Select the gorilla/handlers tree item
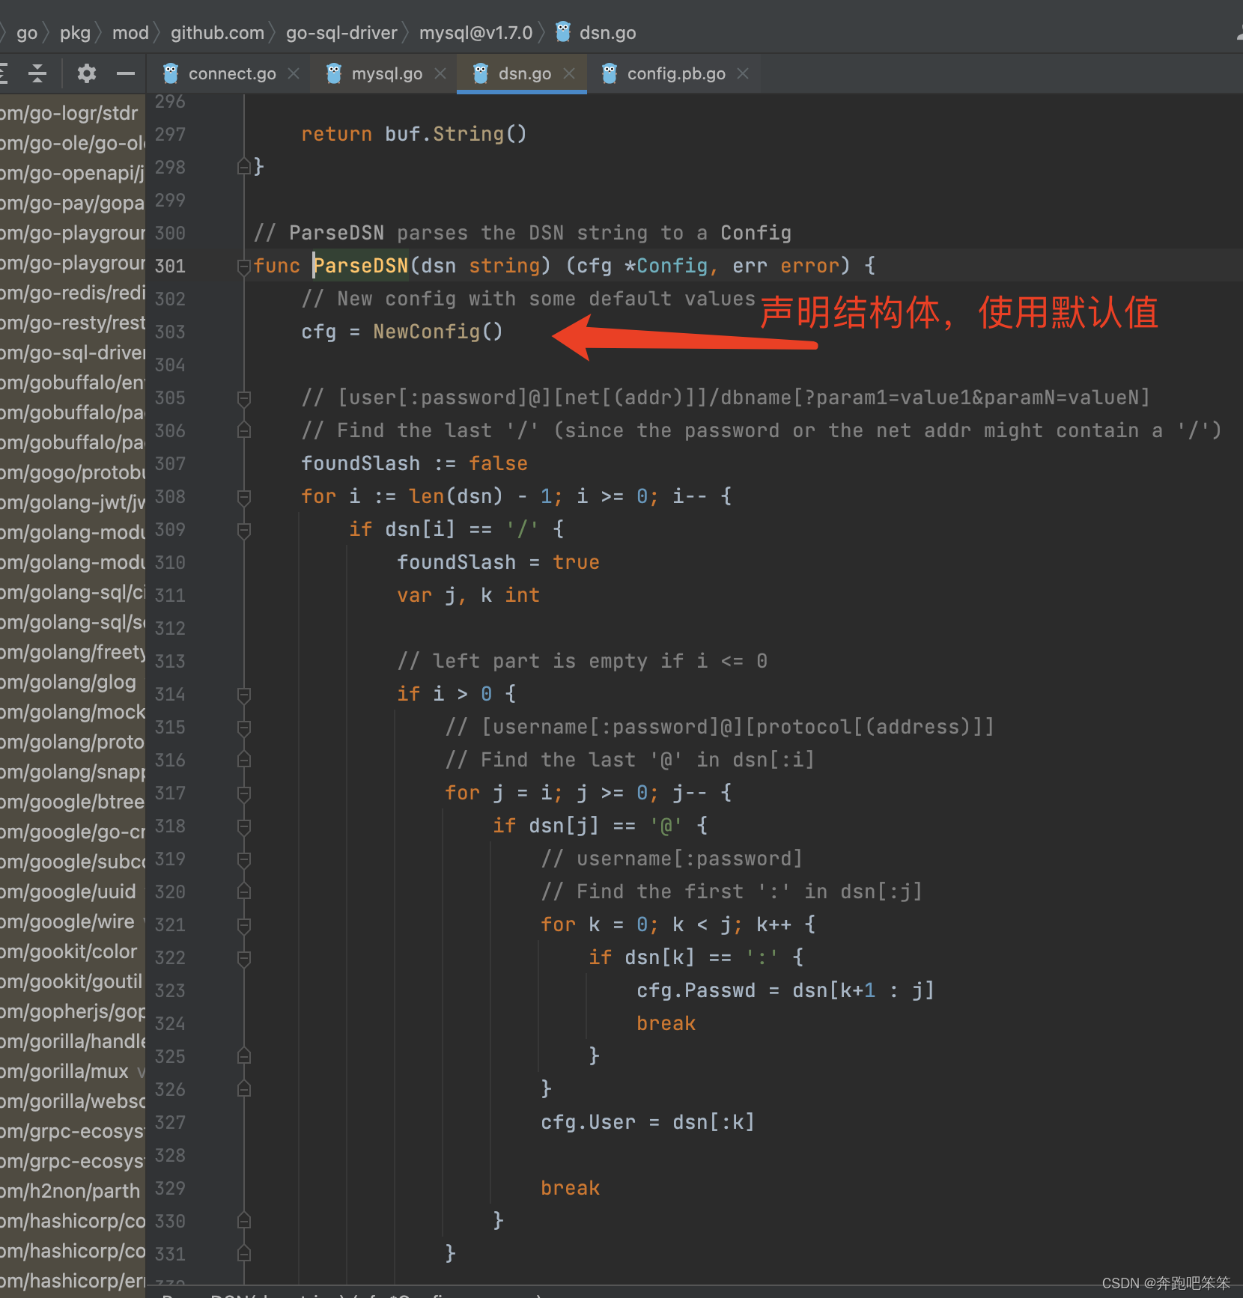 click(72, 1041)
